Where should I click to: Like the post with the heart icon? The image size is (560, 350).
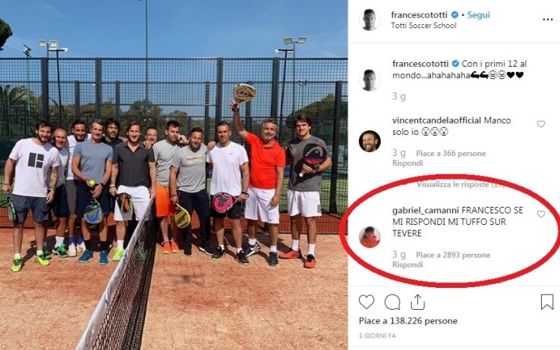(x=367, y=302)
